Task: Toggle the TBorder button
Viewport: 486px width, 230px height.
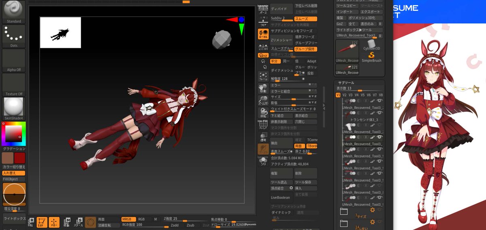Action: click(312, 146)
